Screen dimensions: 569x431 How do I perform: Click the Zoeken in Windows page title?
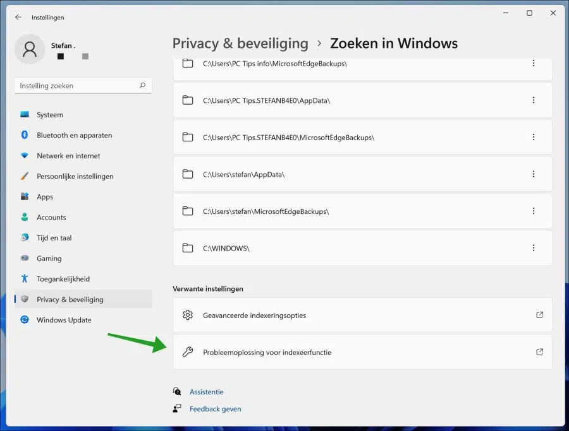394,44
